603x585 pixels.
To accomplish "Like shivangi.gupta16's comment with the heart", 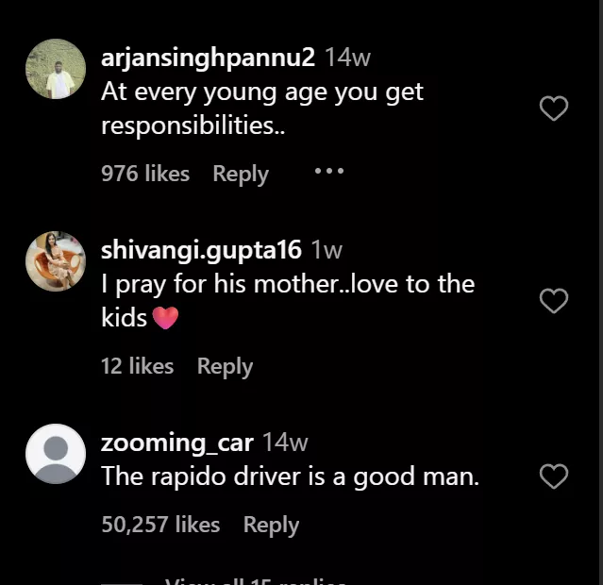I will (553, 301).
